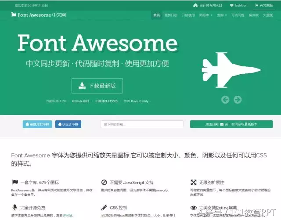Open the 旧版本3.2.1文档 link

coord(106,101)
